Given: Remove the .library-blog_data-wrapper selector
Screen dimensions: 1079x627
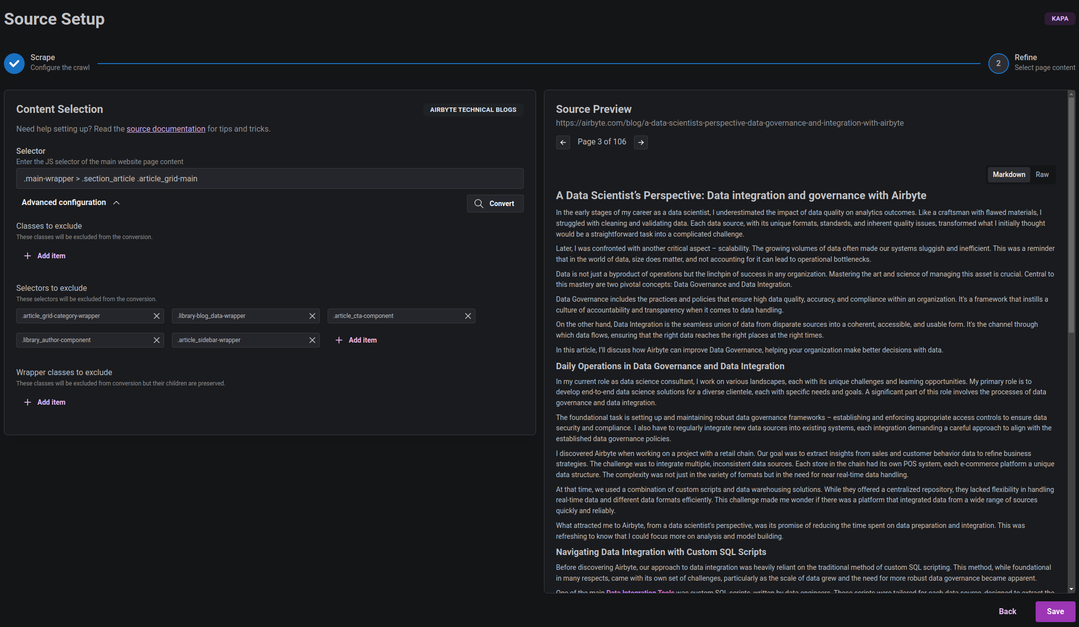Looking at the screenshot, I should click(312, 316).
